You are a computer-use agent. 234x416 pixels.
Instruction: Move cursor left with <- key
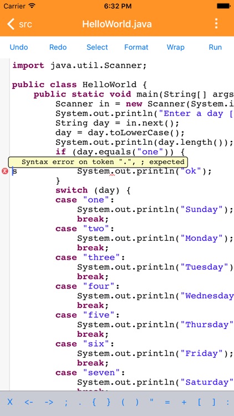pos(29,402)
